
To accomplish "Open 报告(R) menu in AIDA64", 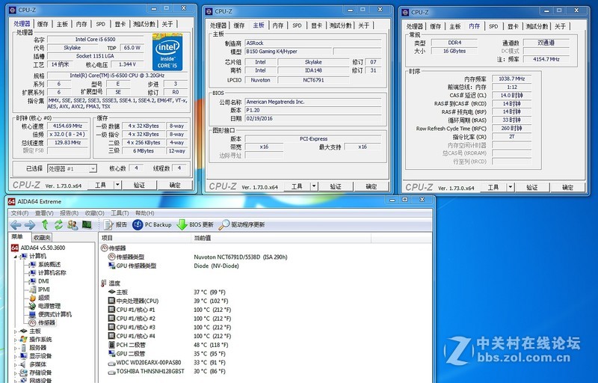I will (x=69, y=213).
